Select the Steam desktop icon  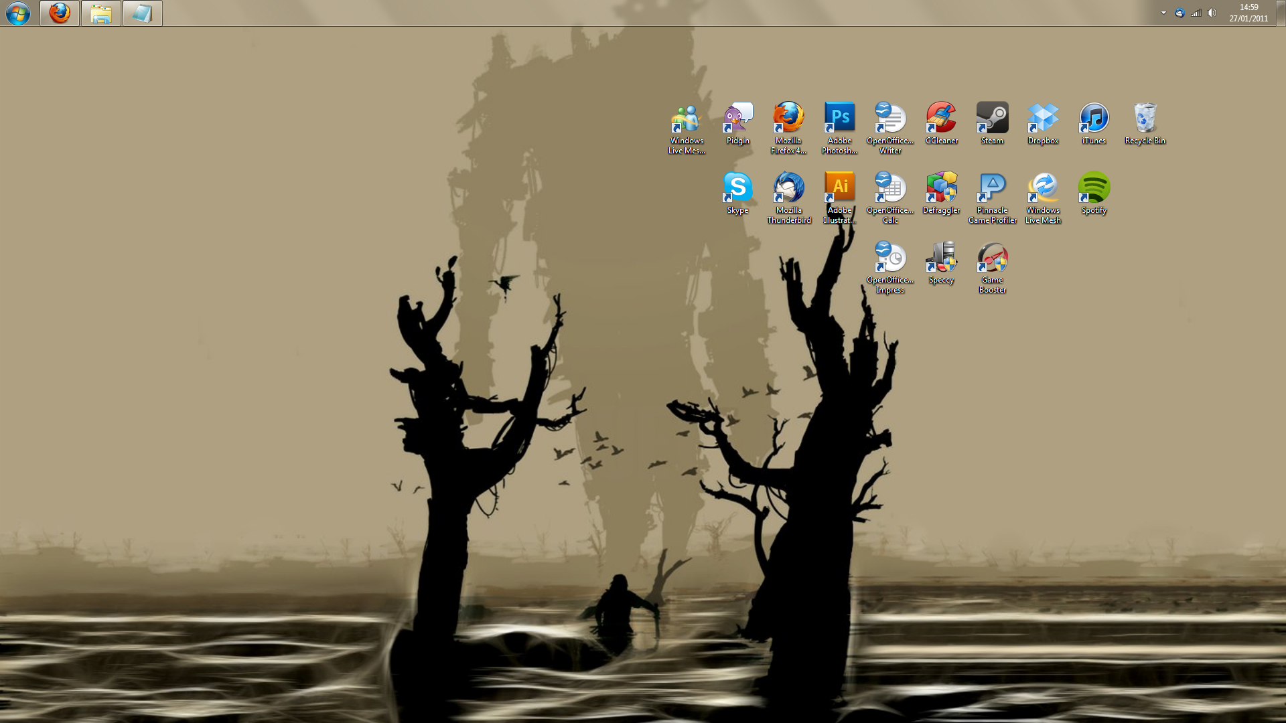point(992,118)
